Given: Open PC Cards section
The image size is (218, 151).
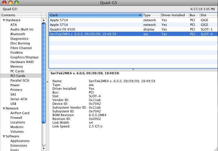Looking at the screenshot, I should tap(17, 71).
